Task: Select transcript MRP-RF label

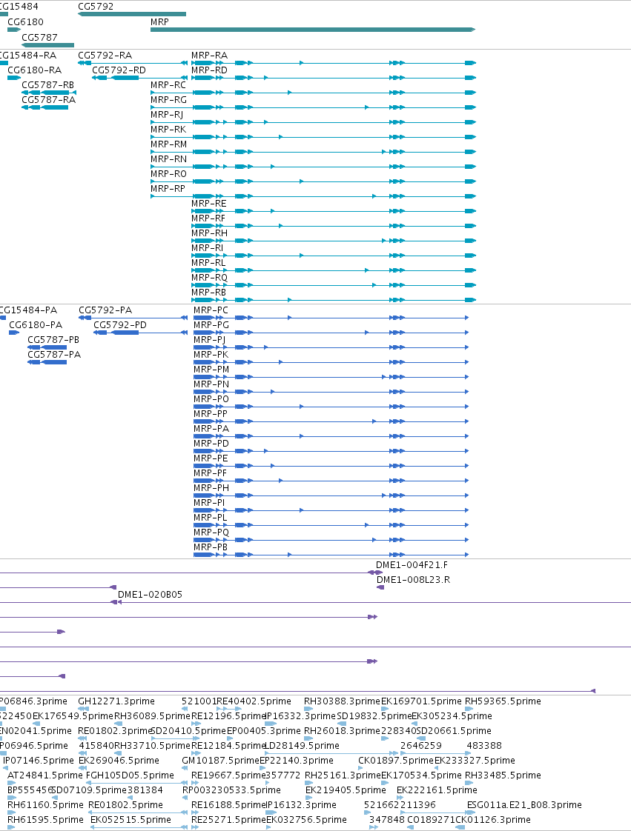Action: click(208, 219)
